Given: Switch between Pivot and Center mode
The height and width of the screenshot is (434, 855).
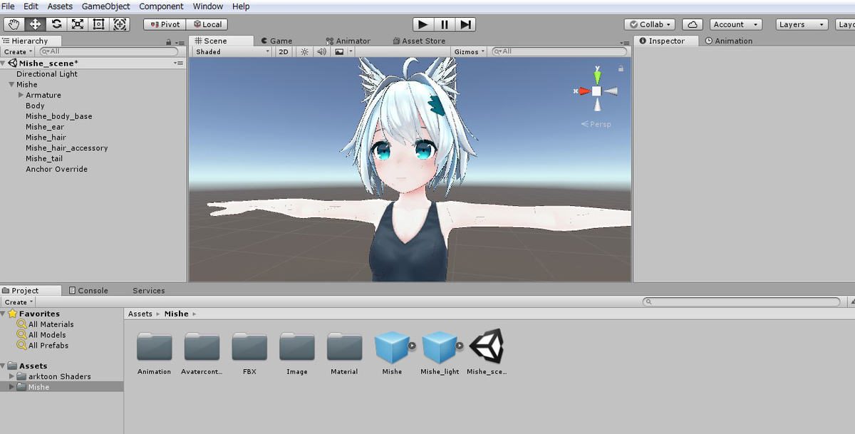Looking at the screenshot, I should click(x=163, y=24).
